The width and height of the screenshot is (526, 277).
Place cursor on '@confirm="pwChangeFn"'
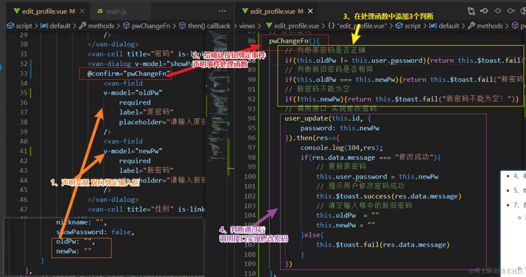click(x=129, y=74)
